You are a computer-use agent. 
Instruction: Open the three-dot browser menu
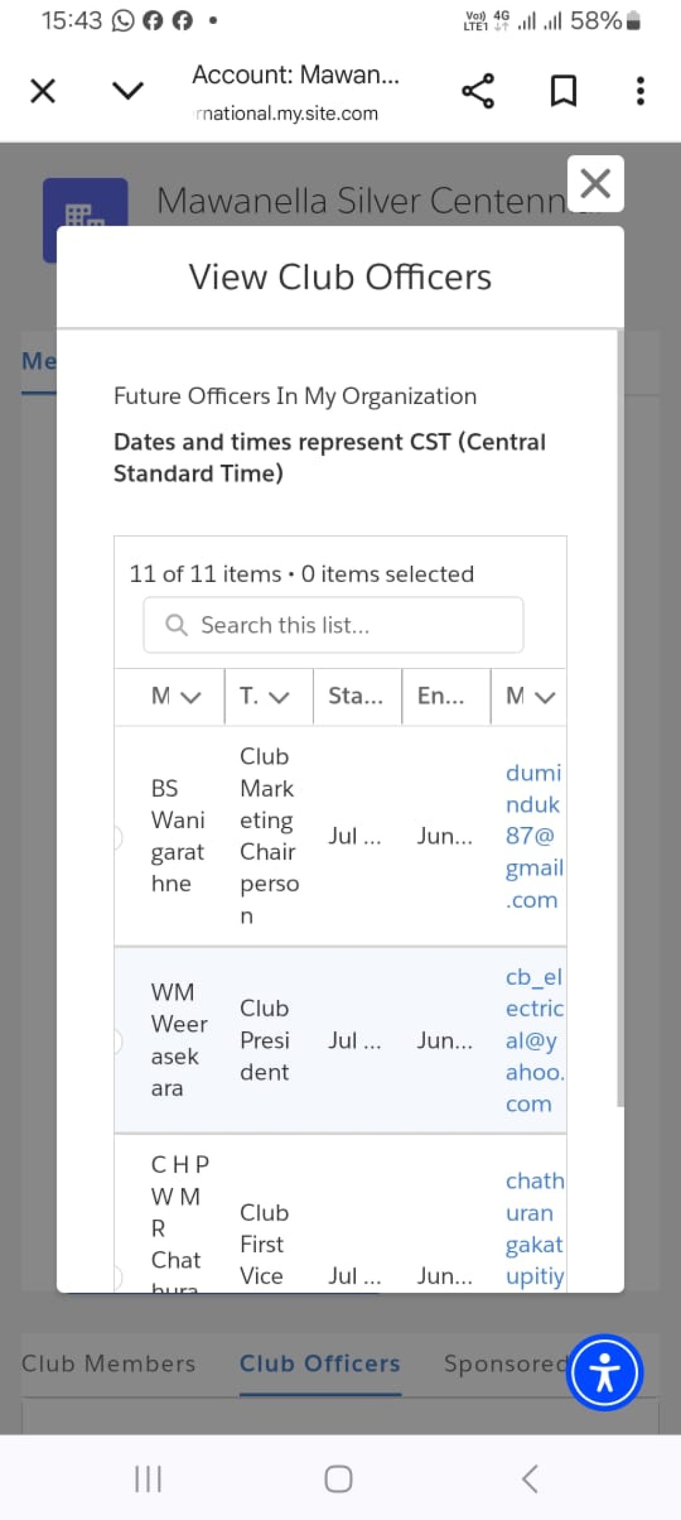pos(640,91)
